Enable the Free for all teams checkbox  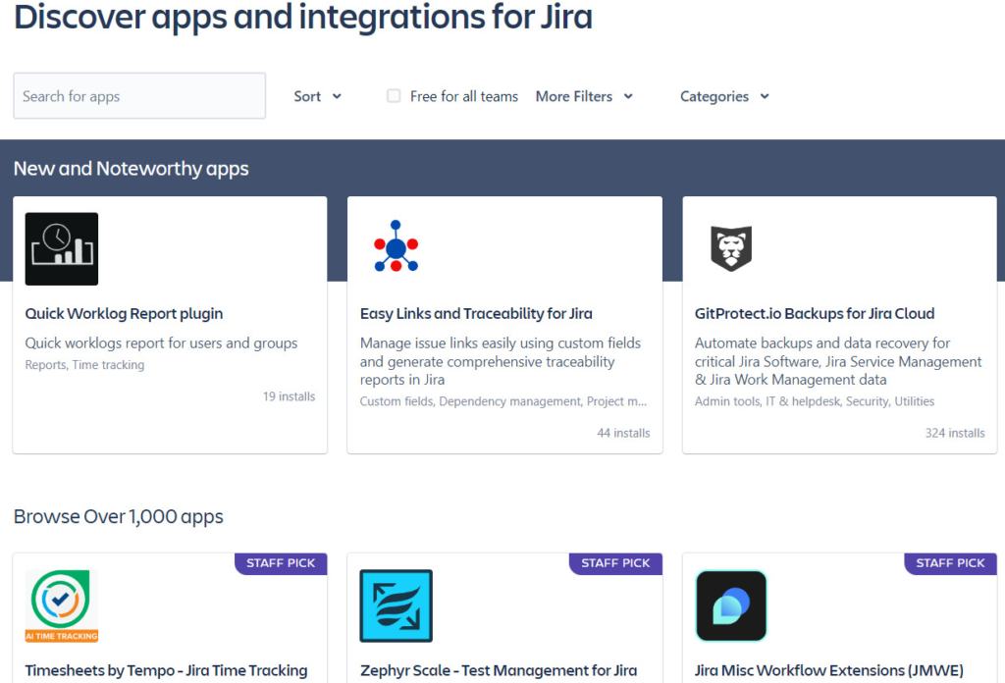(393, 96)
